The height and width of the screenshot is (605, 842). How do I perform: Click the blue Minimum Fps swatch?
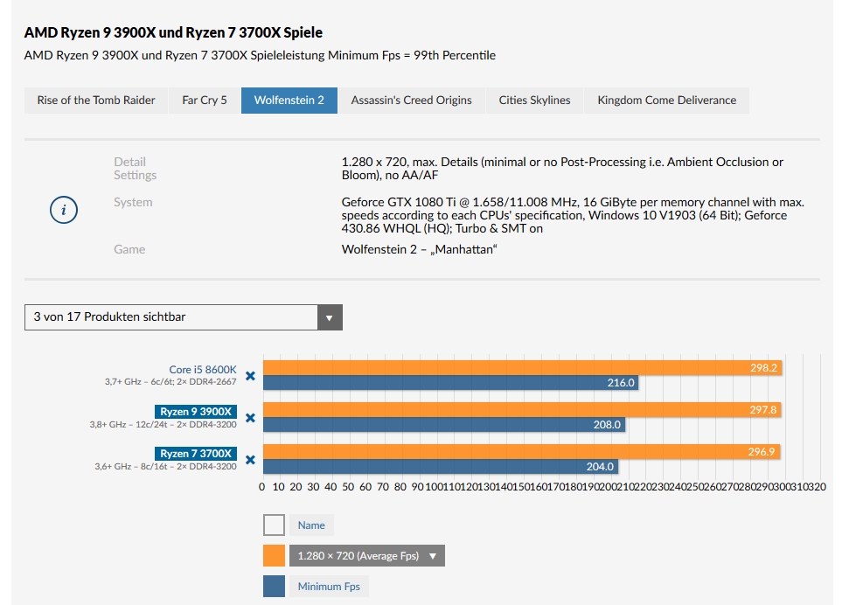[274, 587]
